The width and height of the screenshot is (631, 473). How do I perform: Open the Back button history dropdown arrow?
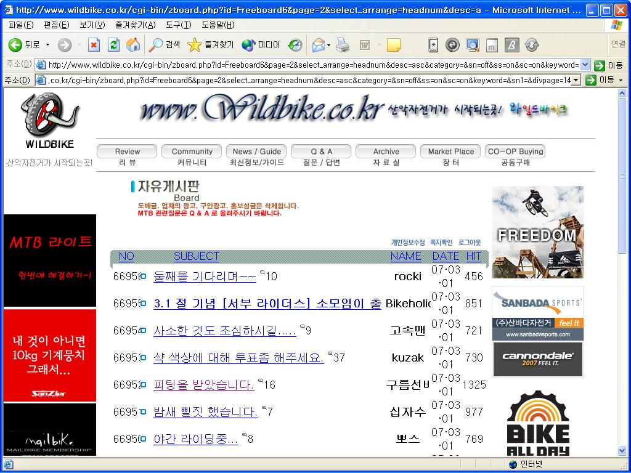[x=47, y=44]
